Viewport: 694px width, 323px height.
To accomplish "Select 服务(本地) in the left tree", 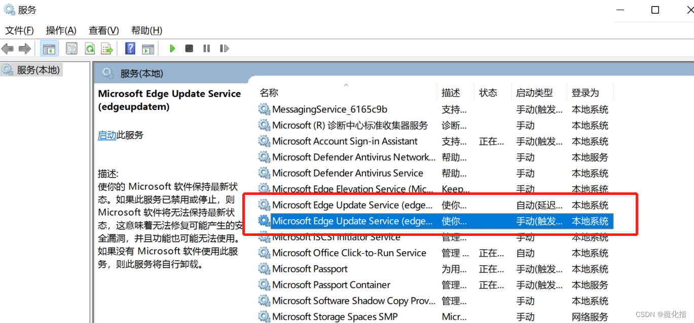I will [x=38, y=70].
